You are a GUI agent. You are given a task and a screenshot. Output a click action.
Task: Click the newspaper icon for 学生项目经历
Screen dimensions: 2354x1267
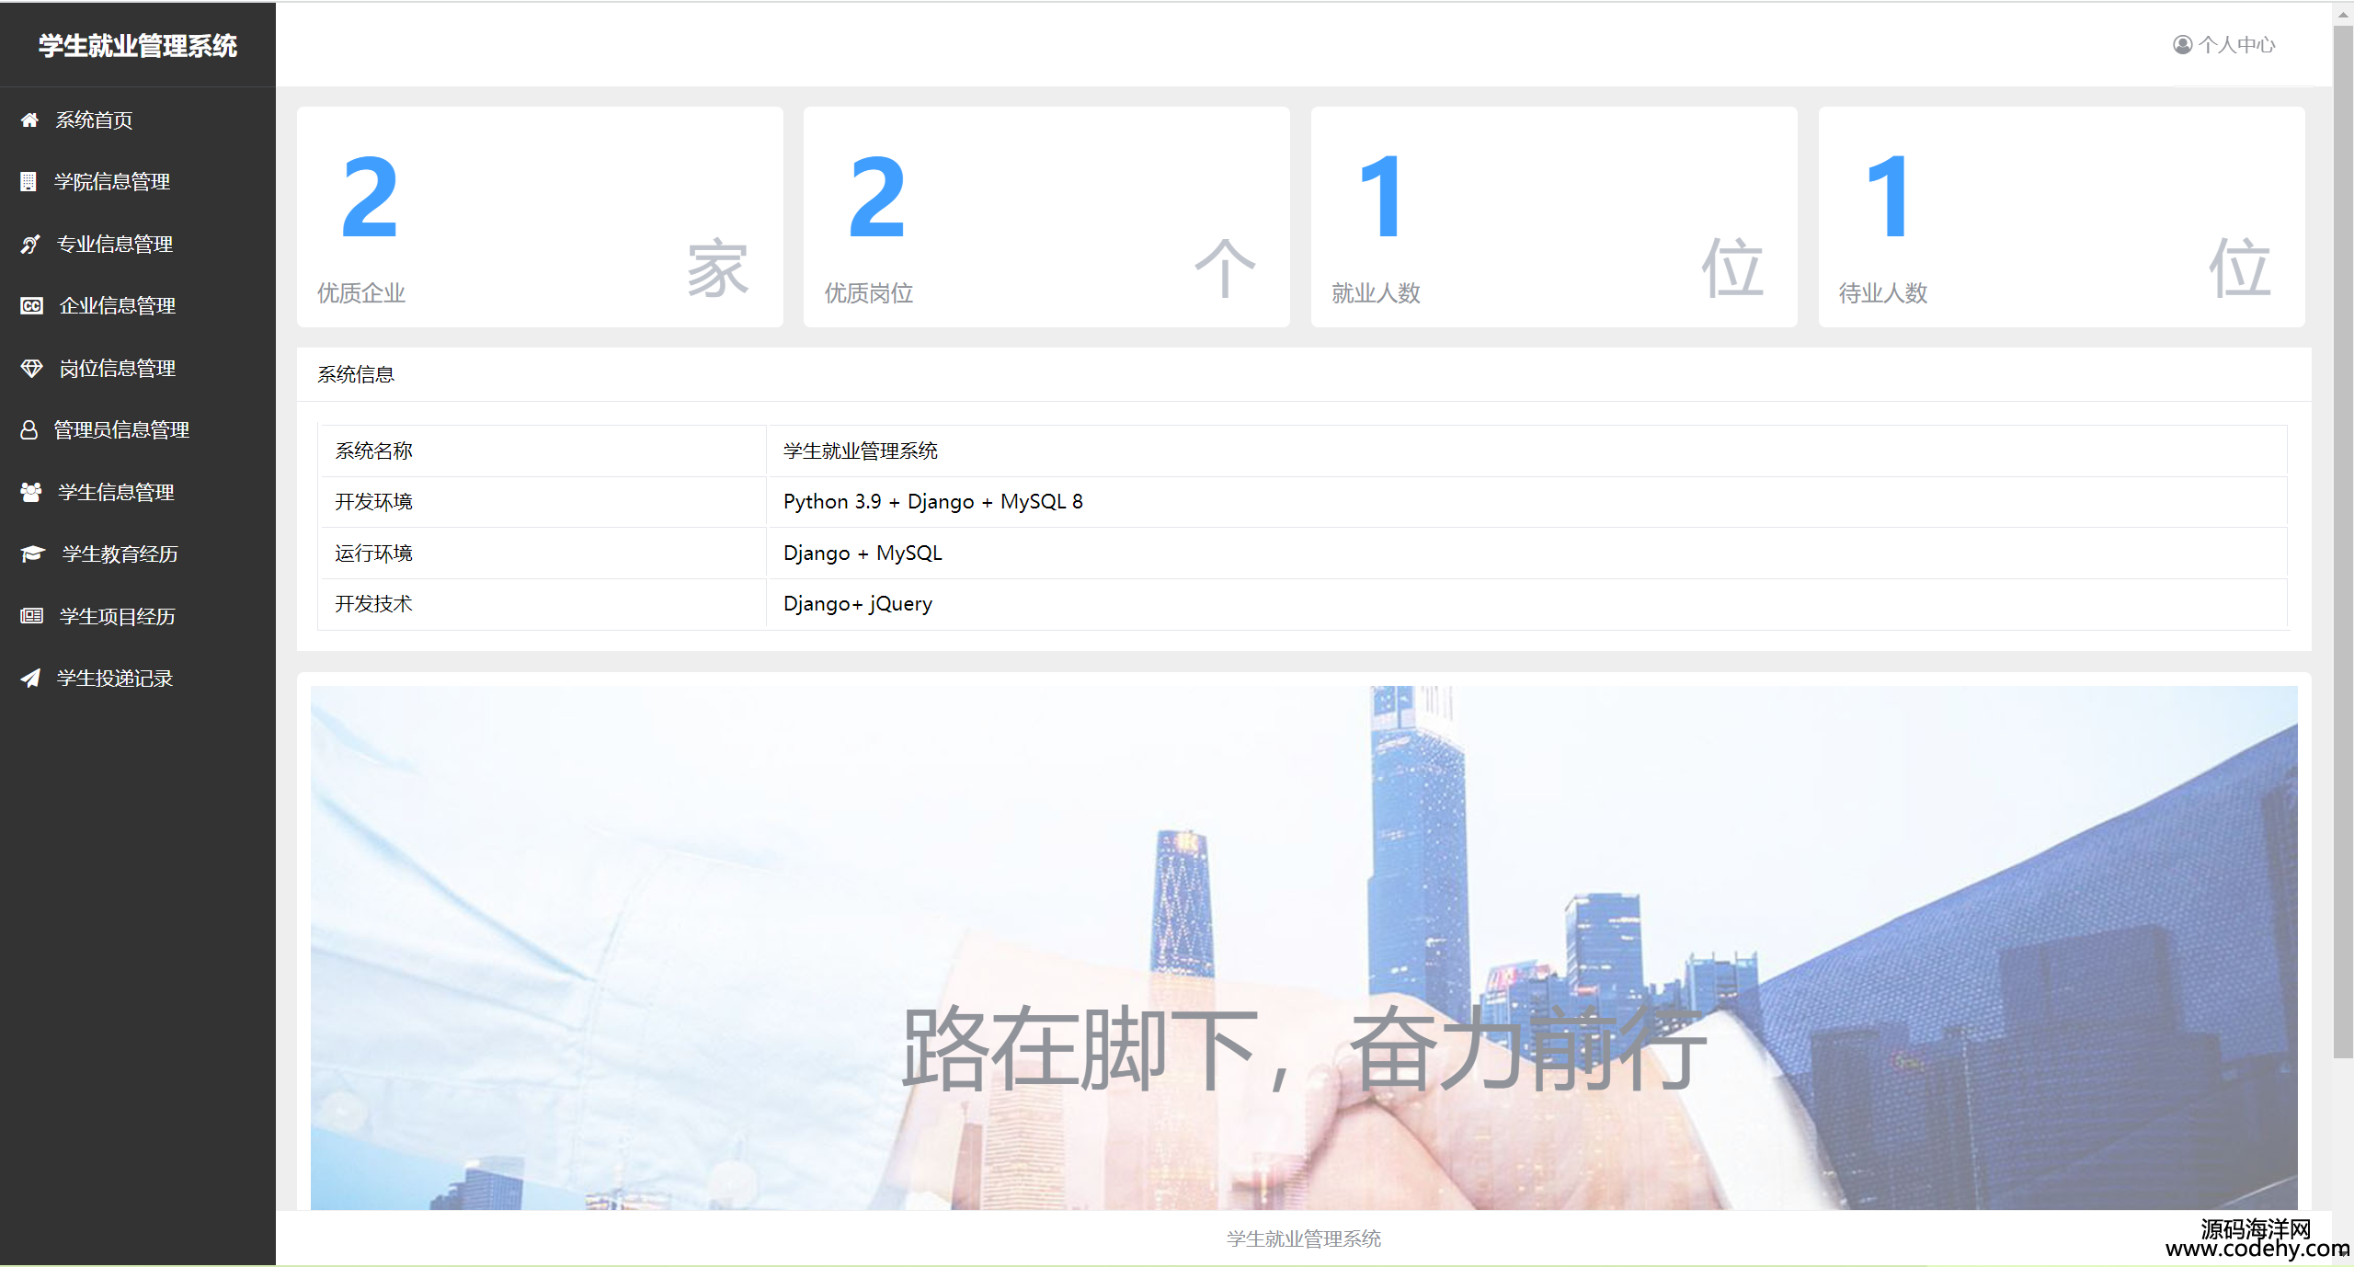coord(31,616)
